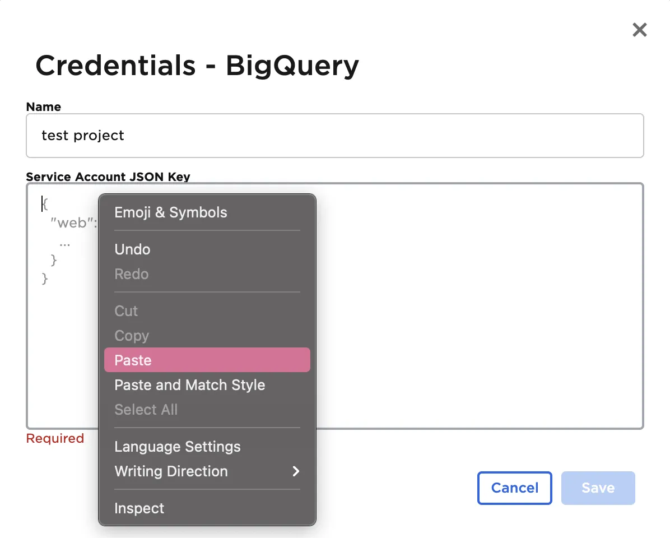Click the Cancel button
This screenshot has height=538, width=670.
coord(514,488)
